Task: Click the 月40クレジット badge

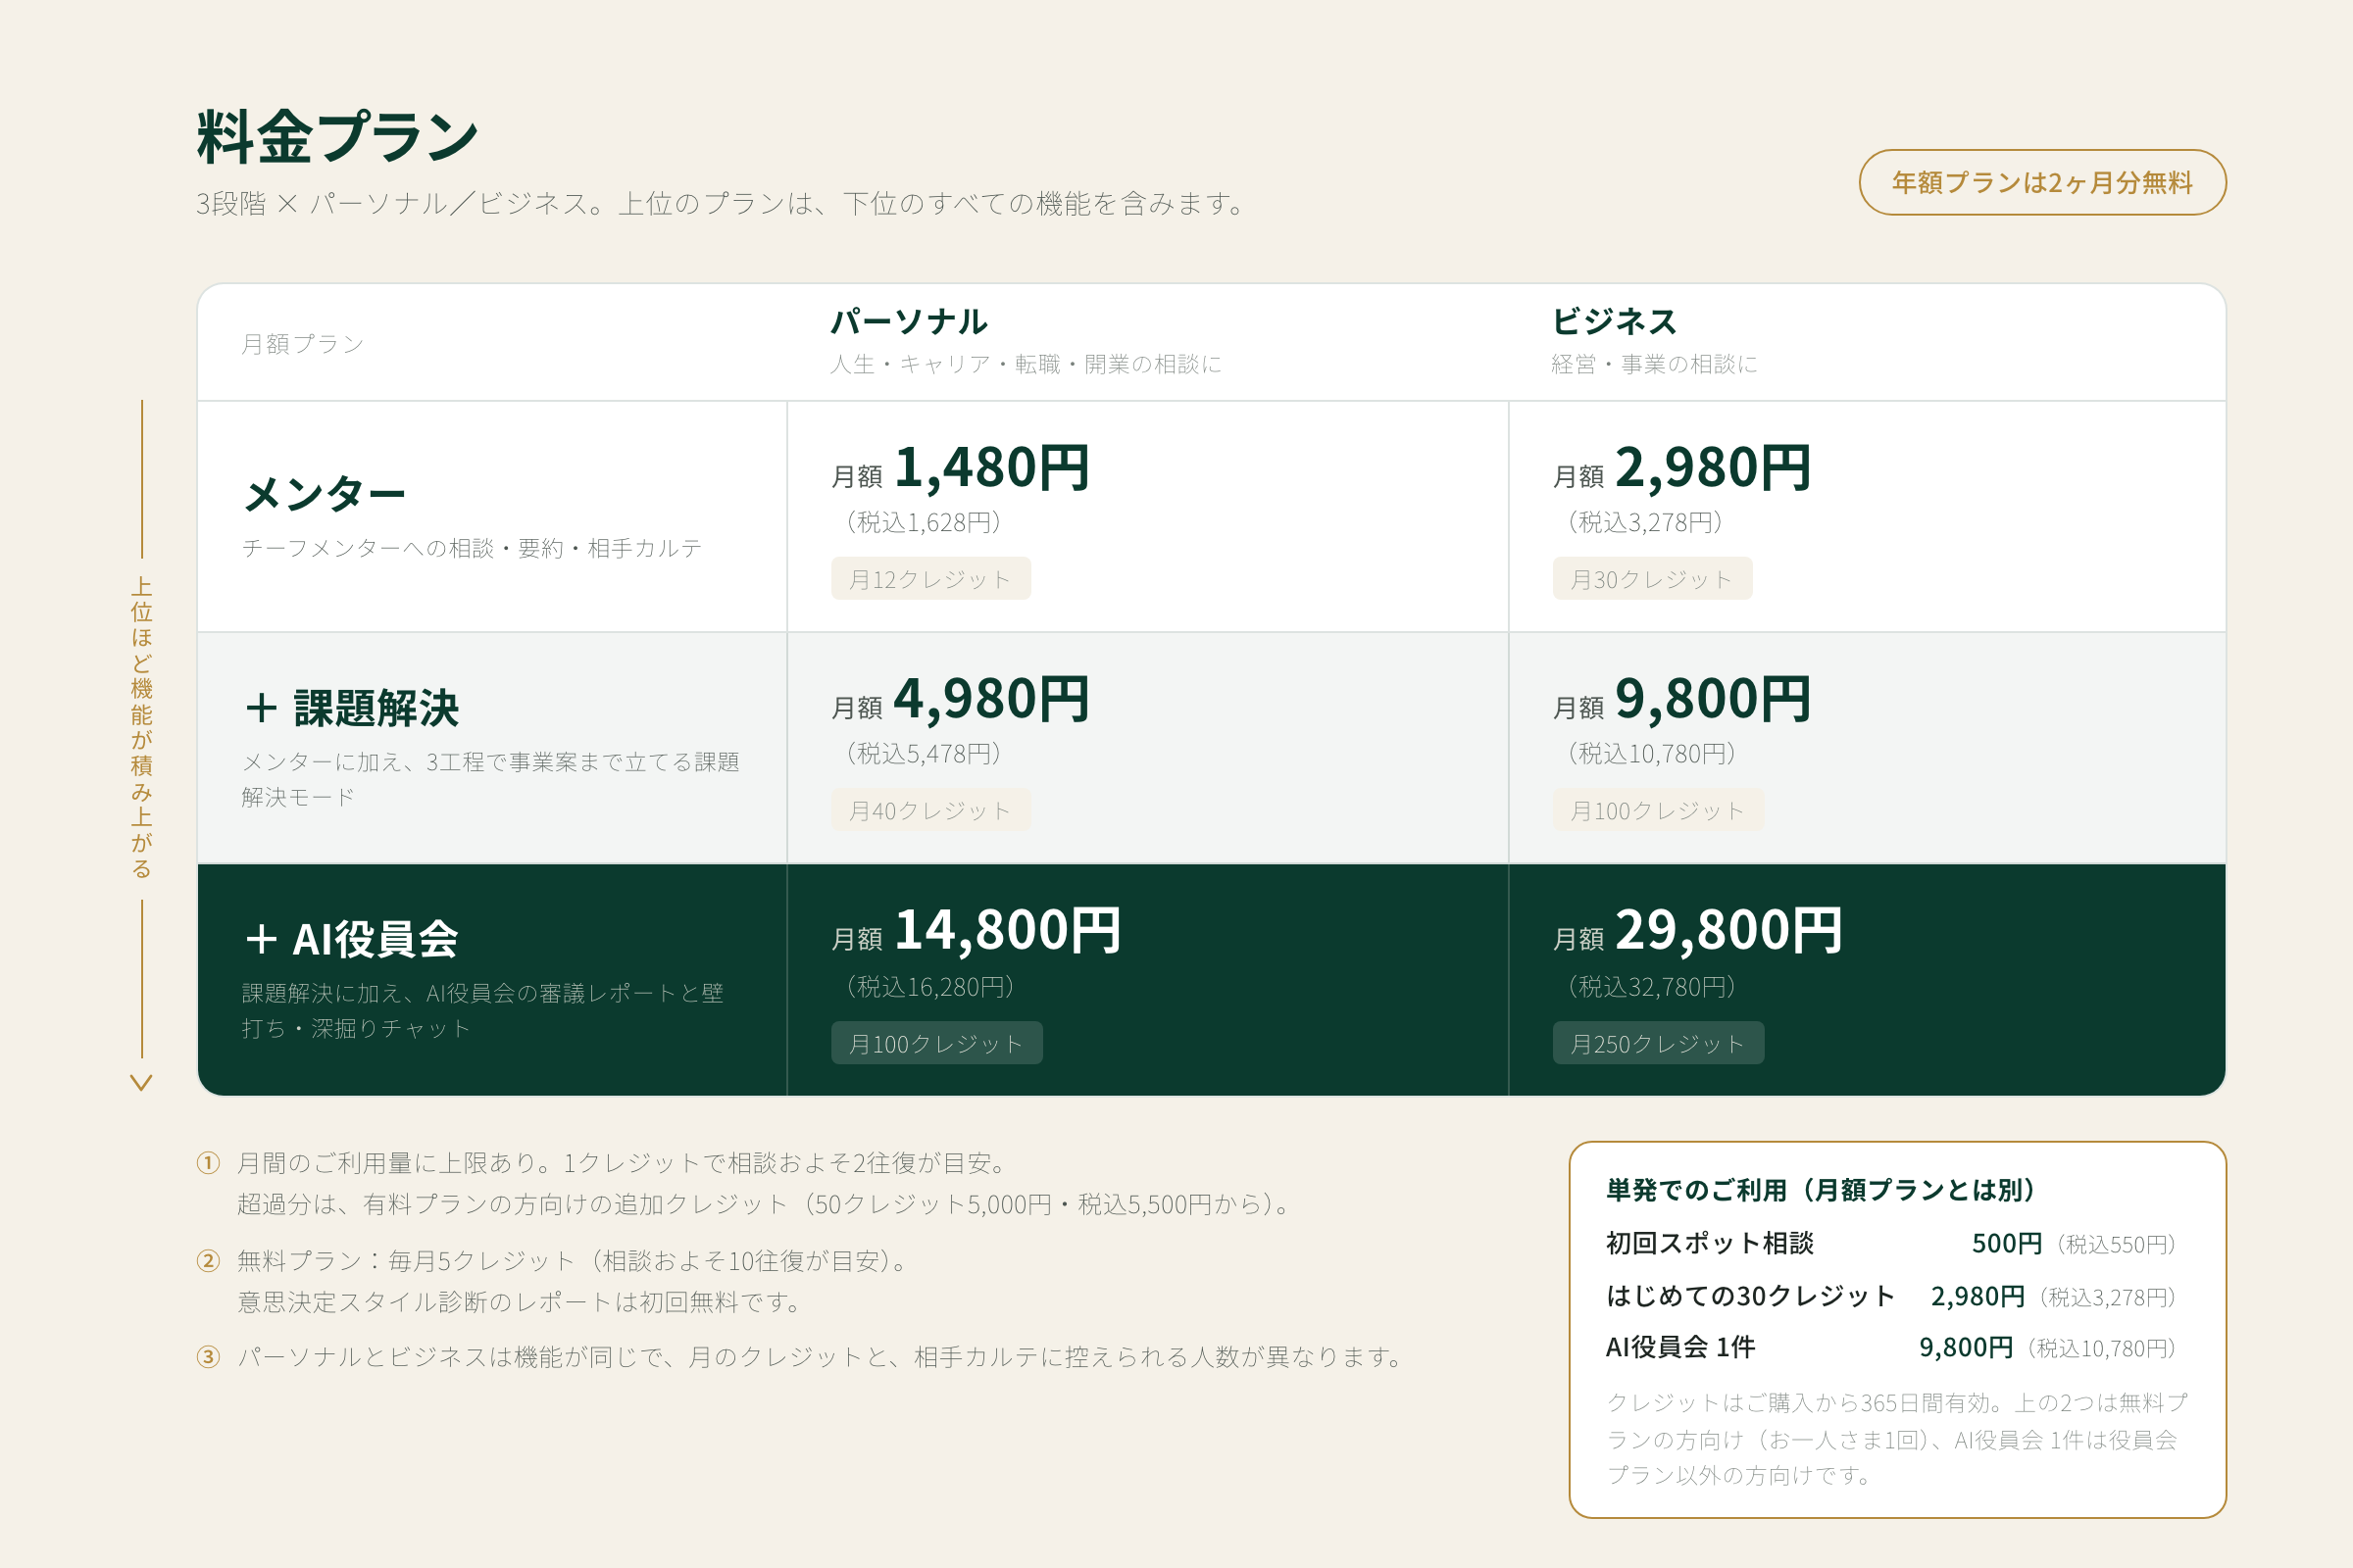Action: (930, 810)
